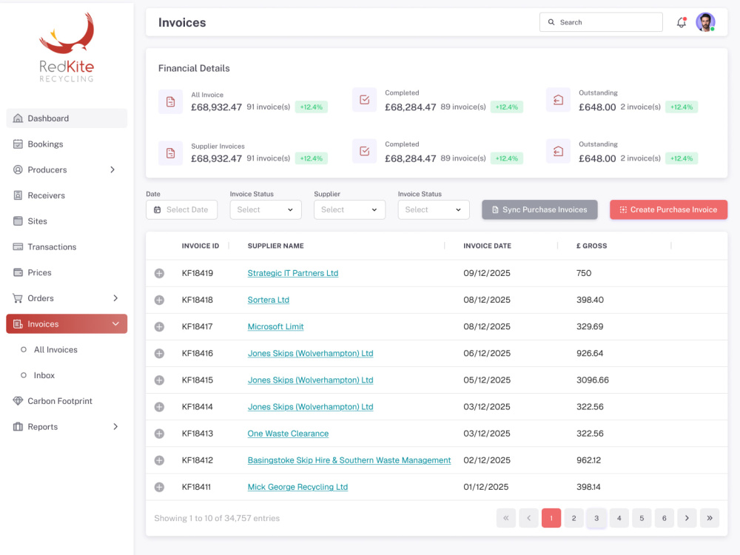This screenshot has width=740, height=555.
Task: Open Sortera Ltd supplier link
Action: 268,300
